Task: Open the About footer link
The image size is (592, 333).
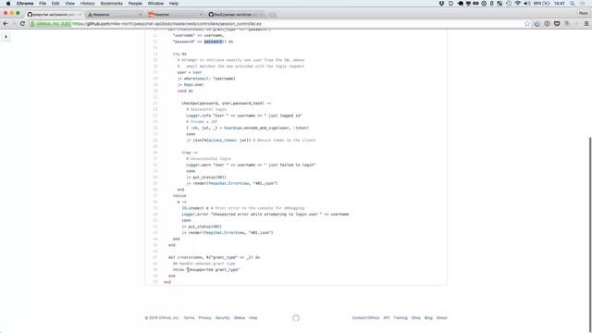Action: (x=442, y=318)
